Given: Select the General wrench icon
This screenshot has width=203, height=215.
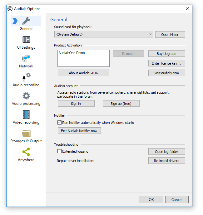Looking at the screenshot, I should [26, 21].
